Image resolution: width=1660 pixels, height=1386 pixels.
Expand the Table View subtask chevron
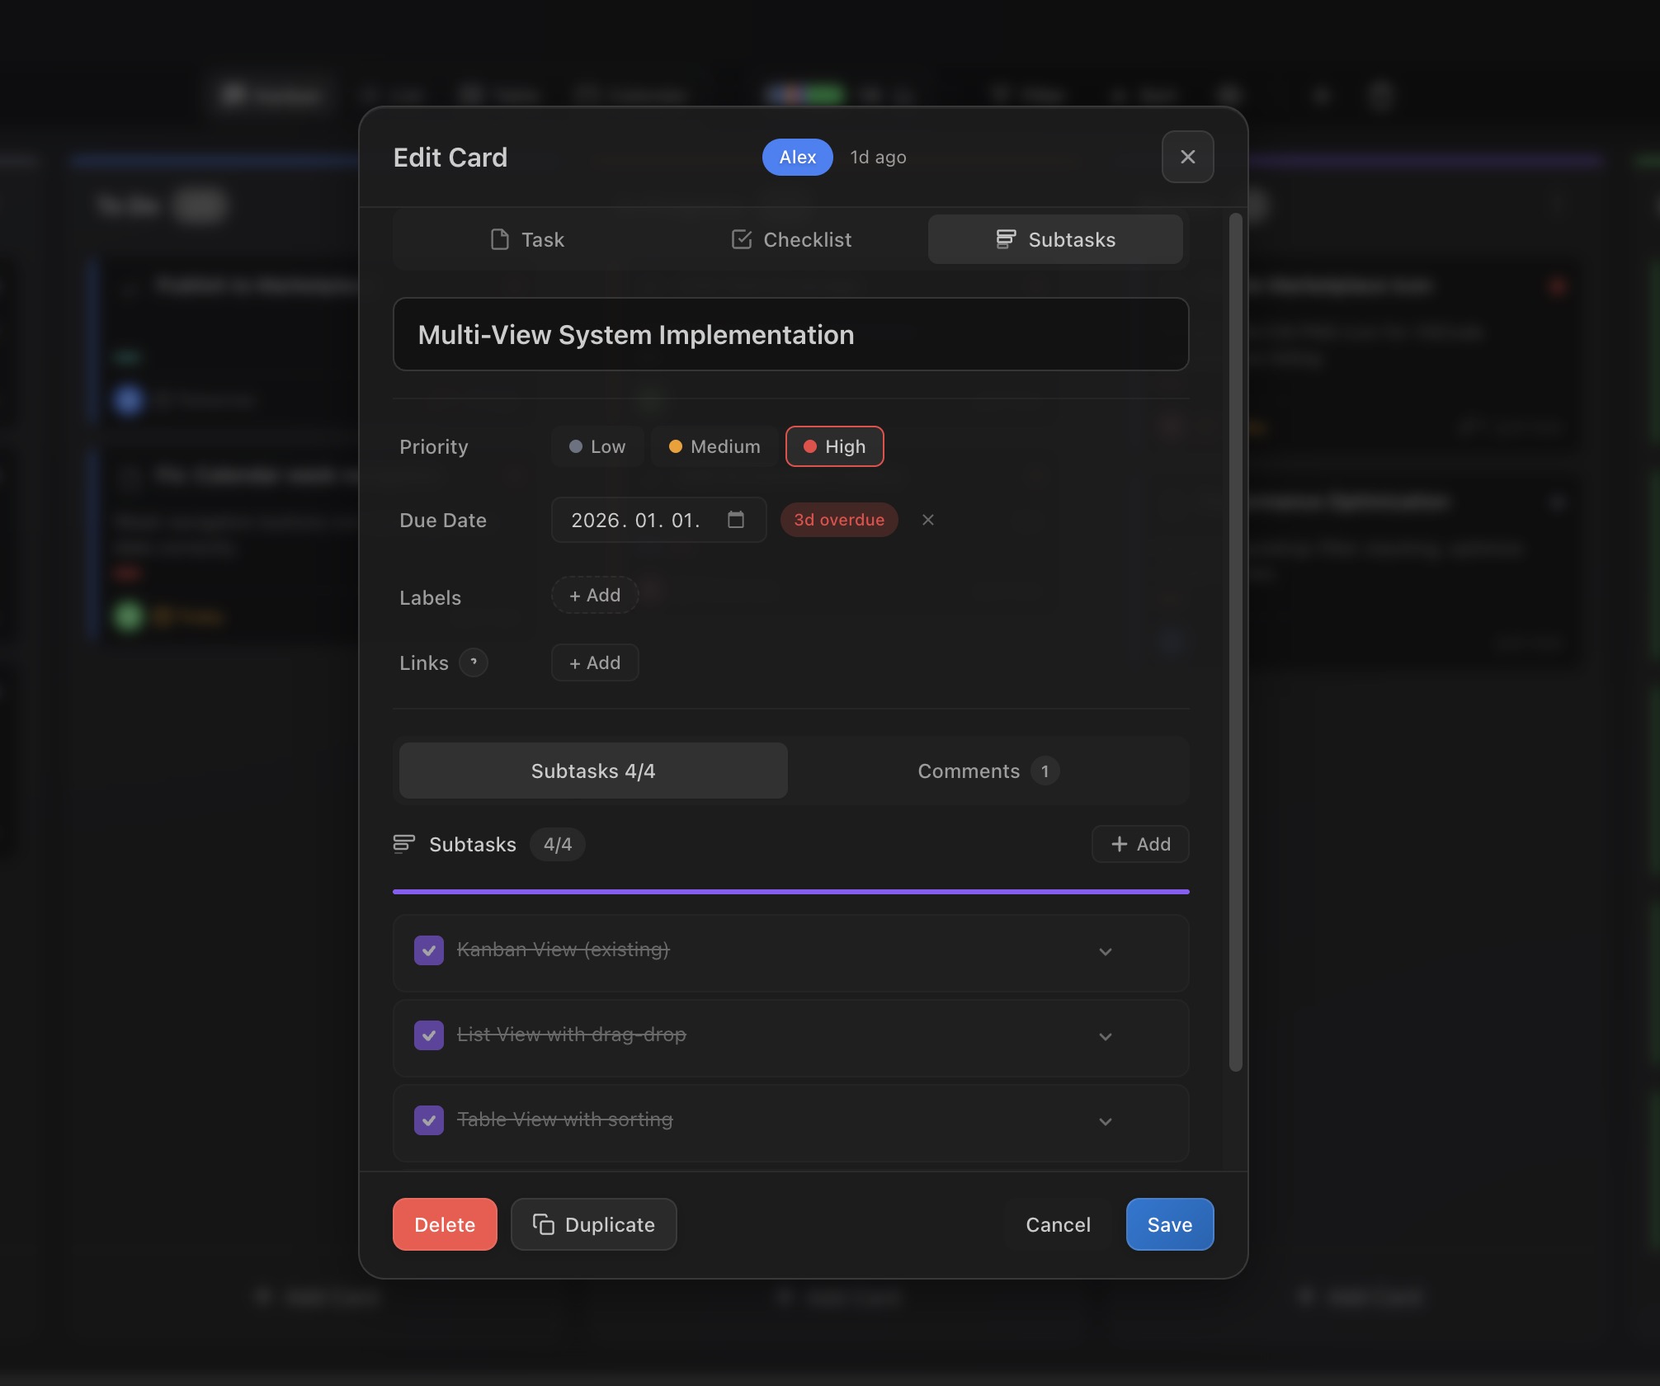(1105, 1121)
